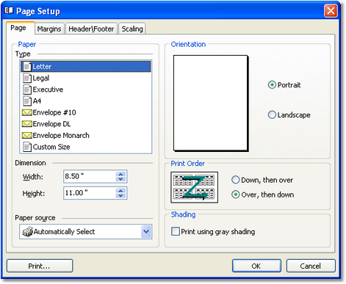The width and height of the screenshot is (346, 284).
Task: Choose Over, then down print order
Action: pyautogui.click(x=236, y=194)
